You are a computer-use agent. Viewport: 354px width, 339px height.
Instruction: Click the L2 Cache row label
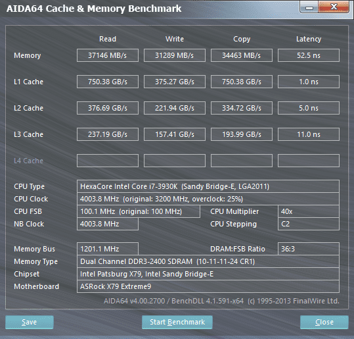coord(28,108)
